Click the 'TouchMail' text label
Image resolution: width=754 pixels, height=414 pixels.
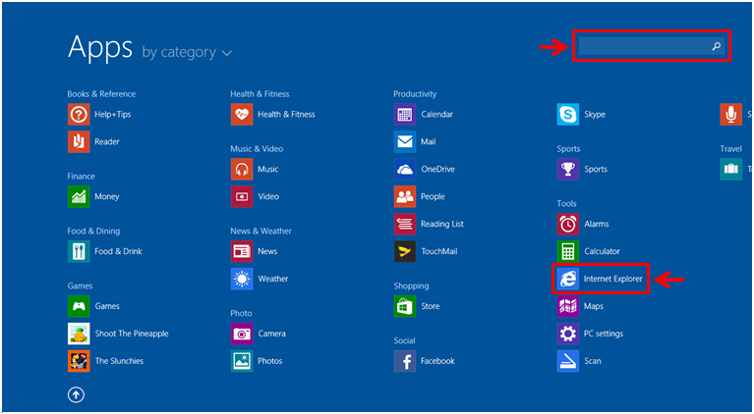pyautogui.click(x=439, y=251)
